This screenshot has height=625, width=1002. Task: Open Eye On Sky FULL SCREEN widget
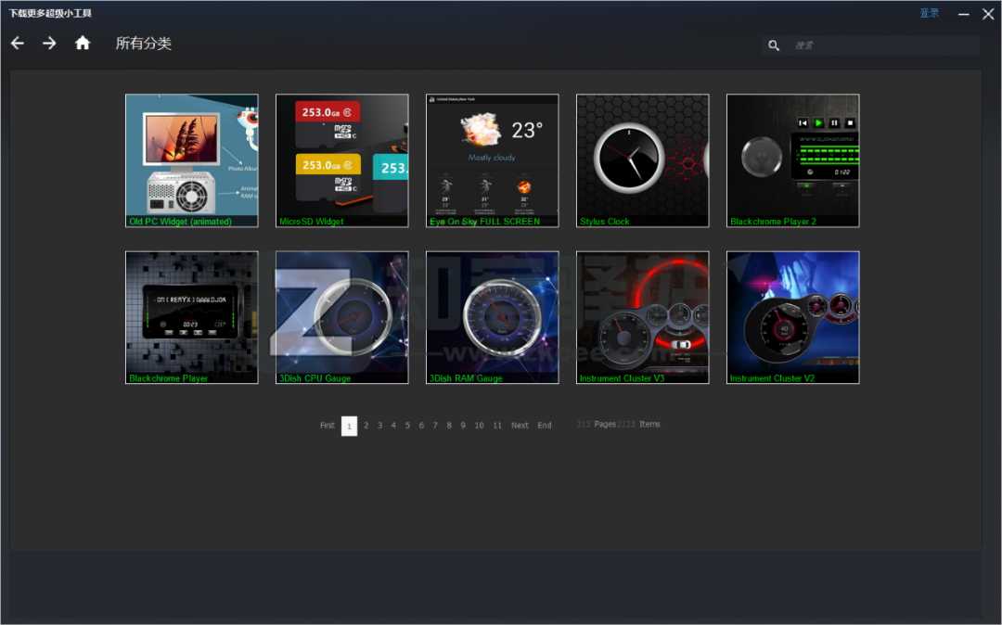click(x=493, y=159)
